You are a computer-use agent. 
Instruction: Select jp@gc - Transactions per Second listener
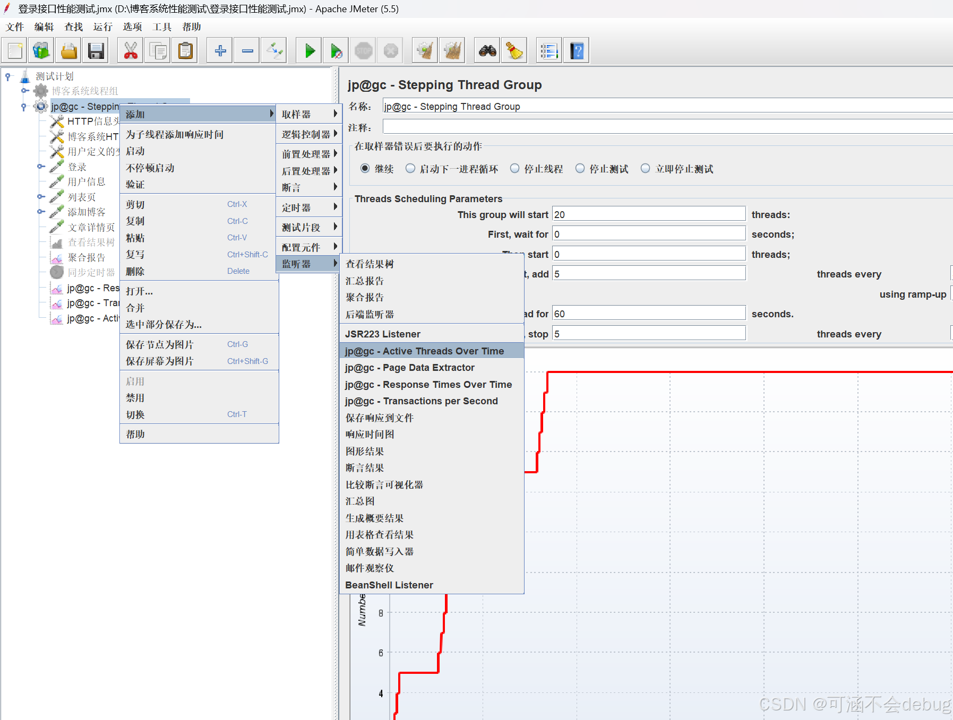coord(432,401)
